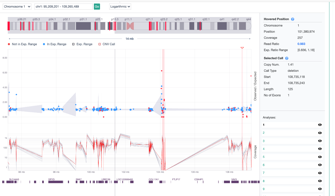The height and width of the screenshot is (196, 335).
Task: Click the Selected Call help icon
Action: point(287,58)
